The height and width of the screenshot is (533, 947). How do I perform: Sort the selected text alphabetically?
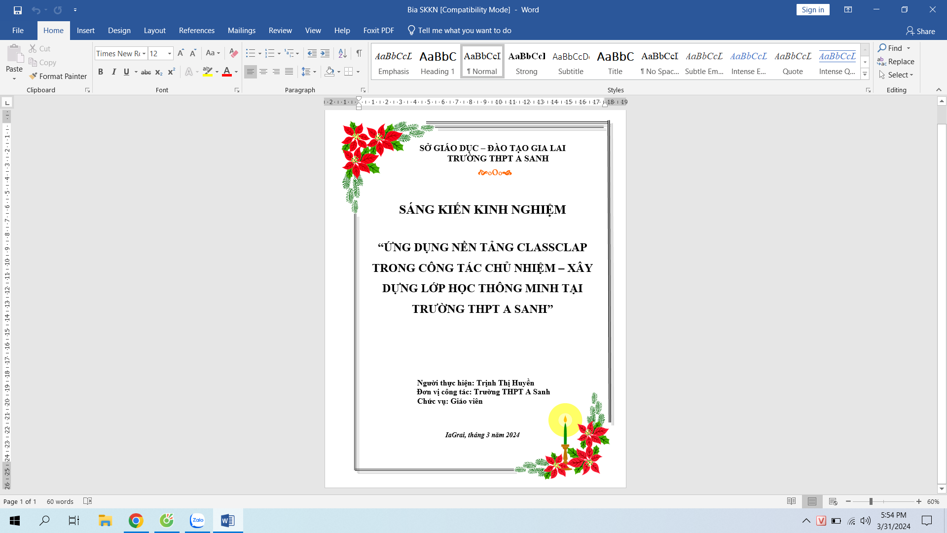point(342,53)
